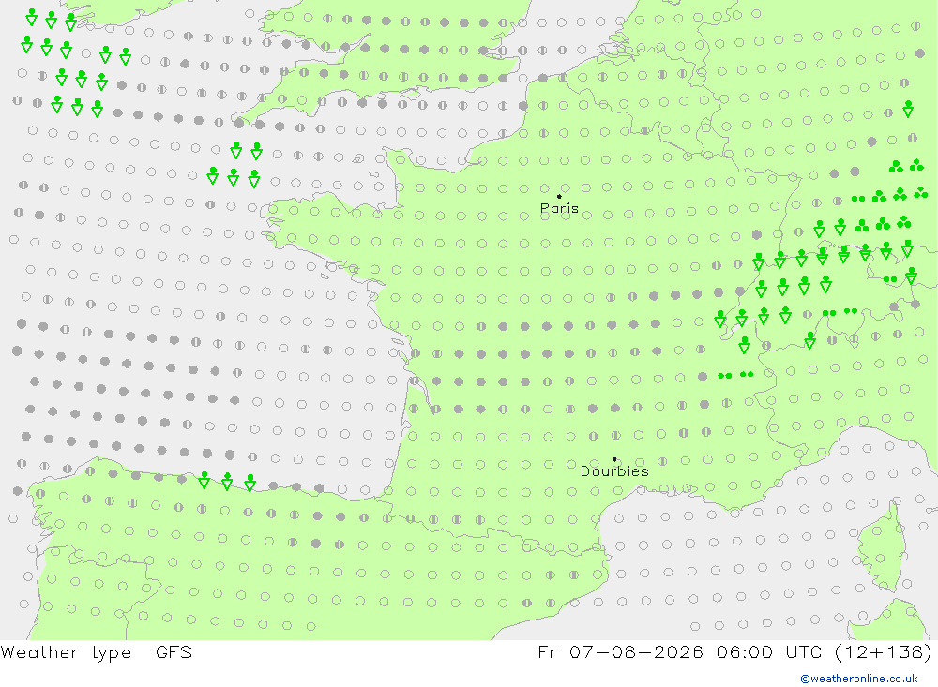Click the date text Fr 07-08-2026

click(x=620, y=651)
